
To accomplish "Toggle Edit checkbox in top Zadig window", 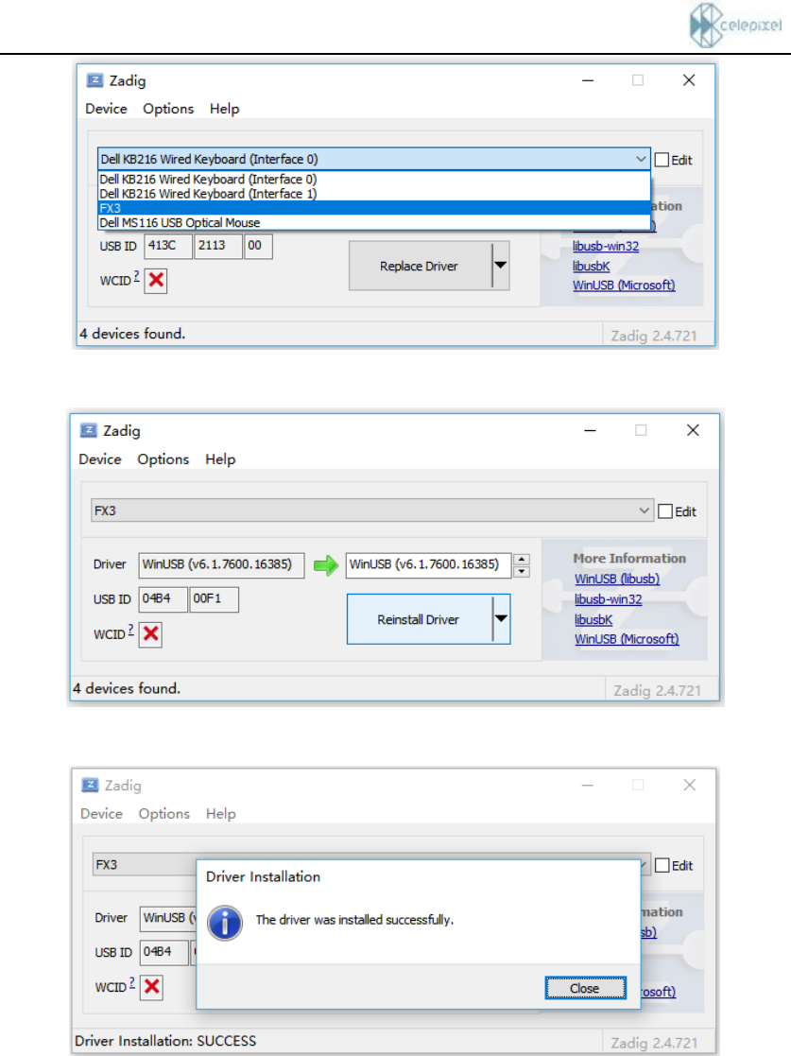I will coord(662,161).
